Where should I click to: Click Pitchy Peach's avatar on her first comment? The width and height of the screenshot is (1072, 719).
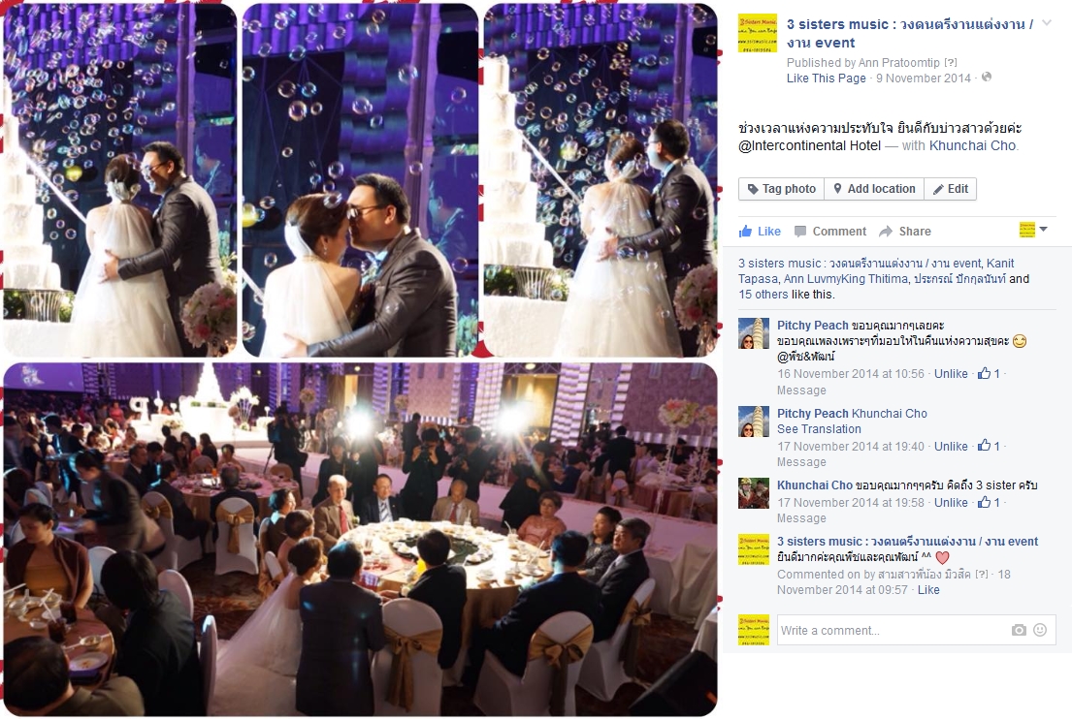[754, 333]
